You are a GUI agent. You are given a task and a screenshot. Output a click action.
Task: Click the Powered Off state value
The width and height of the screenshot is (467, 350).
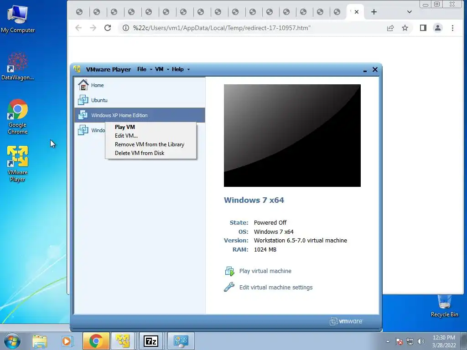(x=270, y=222)
